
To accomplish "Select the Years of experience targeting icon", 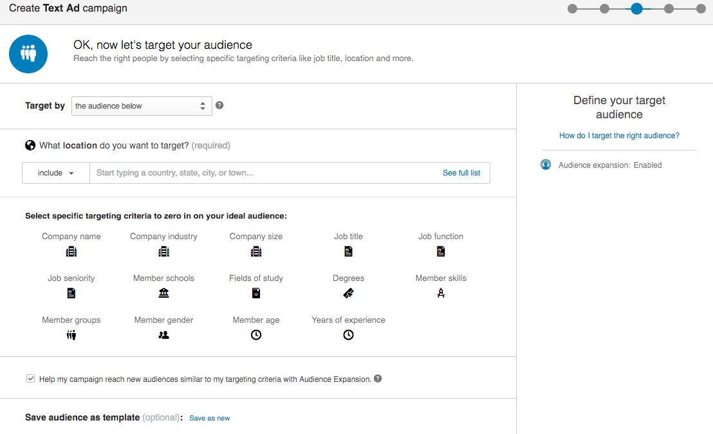I will coord(348,334).
